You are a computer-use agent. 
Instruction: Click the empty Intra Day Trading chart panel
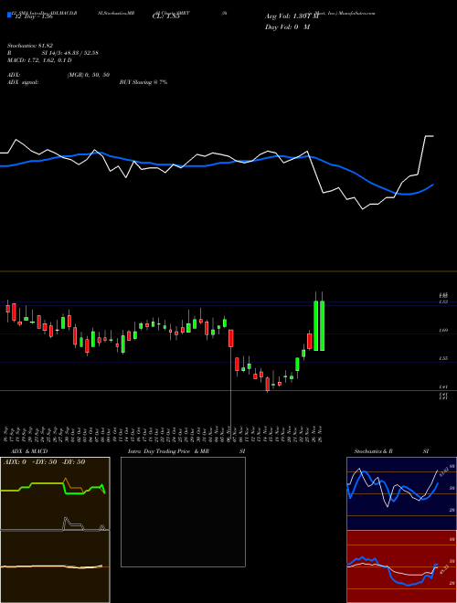183,512
